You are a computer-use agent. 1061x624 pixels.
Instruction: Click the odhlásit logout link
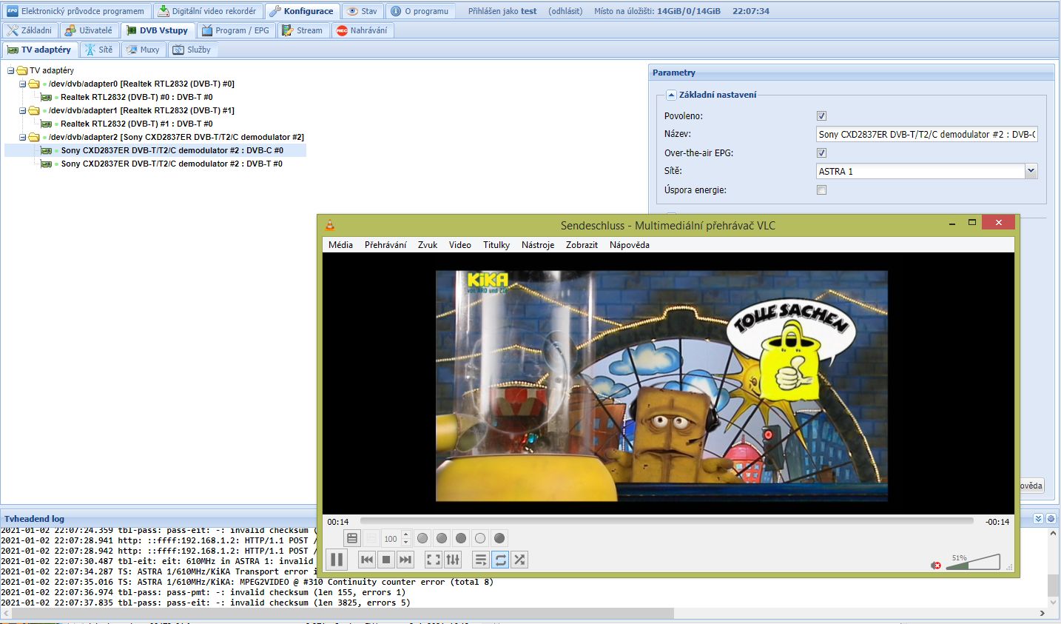565,11
